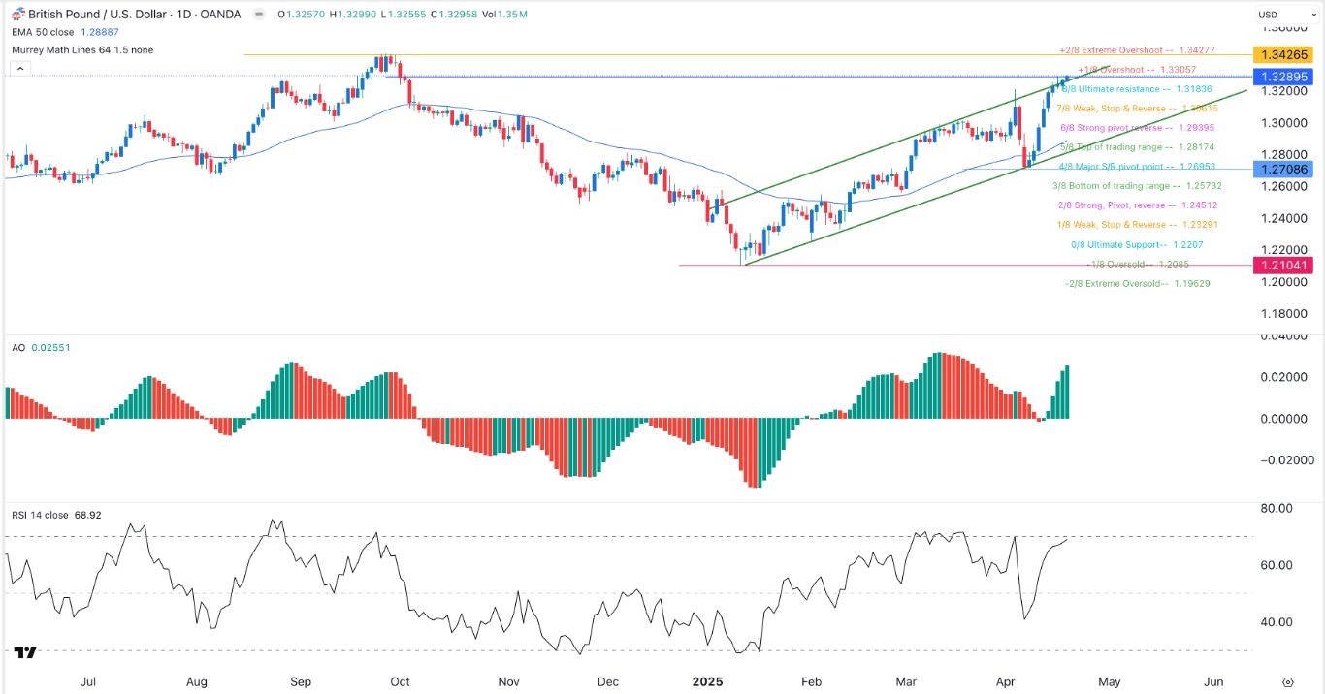Click the light blue 1.27086 price label

pos(1282,169)
